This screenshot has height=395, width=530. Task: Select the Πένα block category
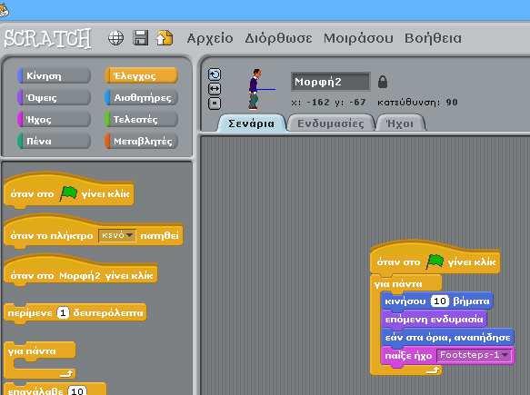click(54, 141)
